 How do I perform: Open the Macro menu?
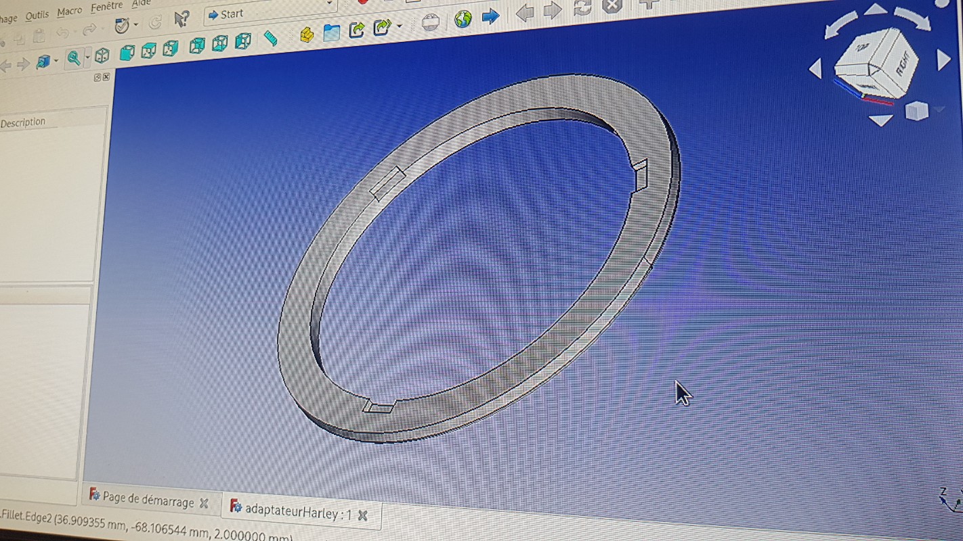click(x=69, y=11)
